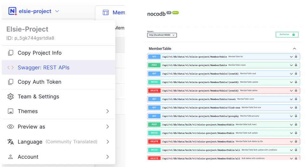305x167 pixels.
Task: Click the Themes image icon
Action: click(10, 111)
